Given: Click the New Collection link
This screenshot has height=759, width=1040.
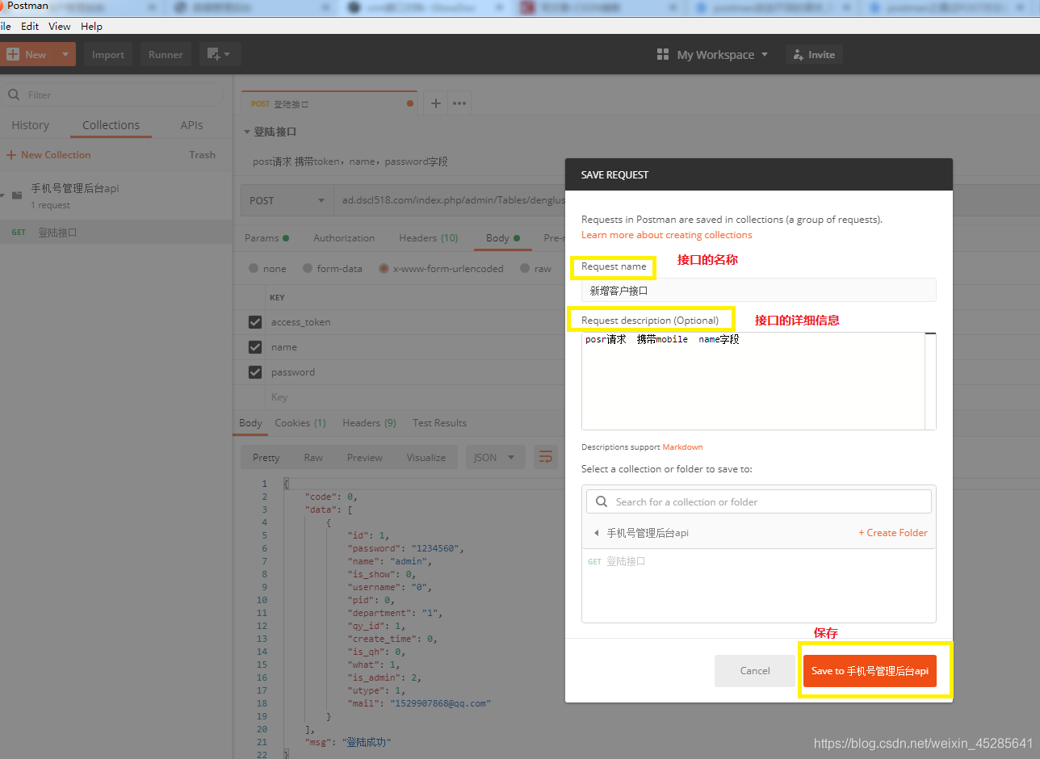Looking at the screenshot, I should click(48, 155).
